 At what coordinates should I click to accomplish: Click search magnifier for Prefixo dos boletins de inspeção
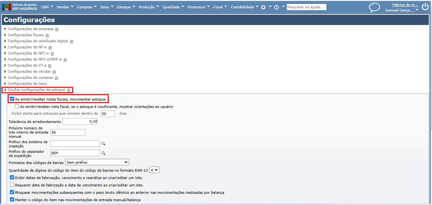[103, 144]
